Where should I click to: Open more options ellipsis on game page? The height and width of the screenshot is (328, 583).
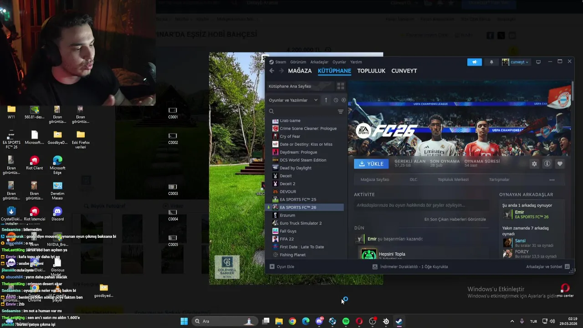552,179
